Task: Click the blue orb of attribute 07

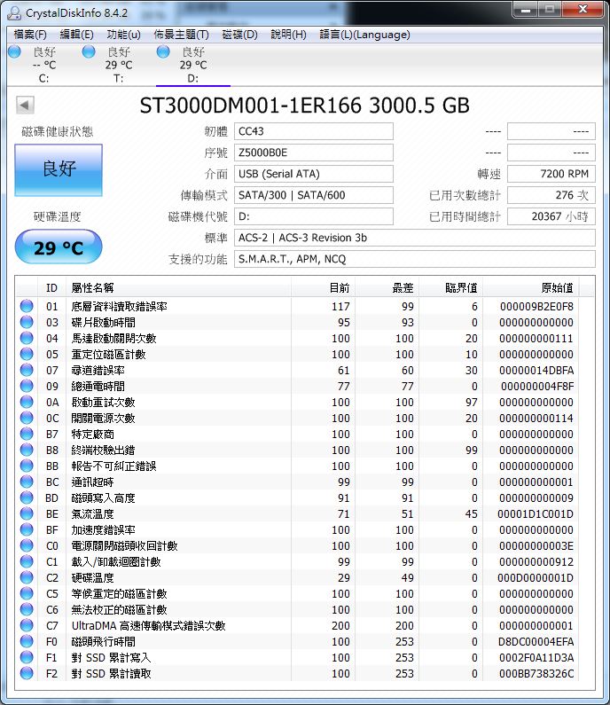Action: tap(27, 370)
